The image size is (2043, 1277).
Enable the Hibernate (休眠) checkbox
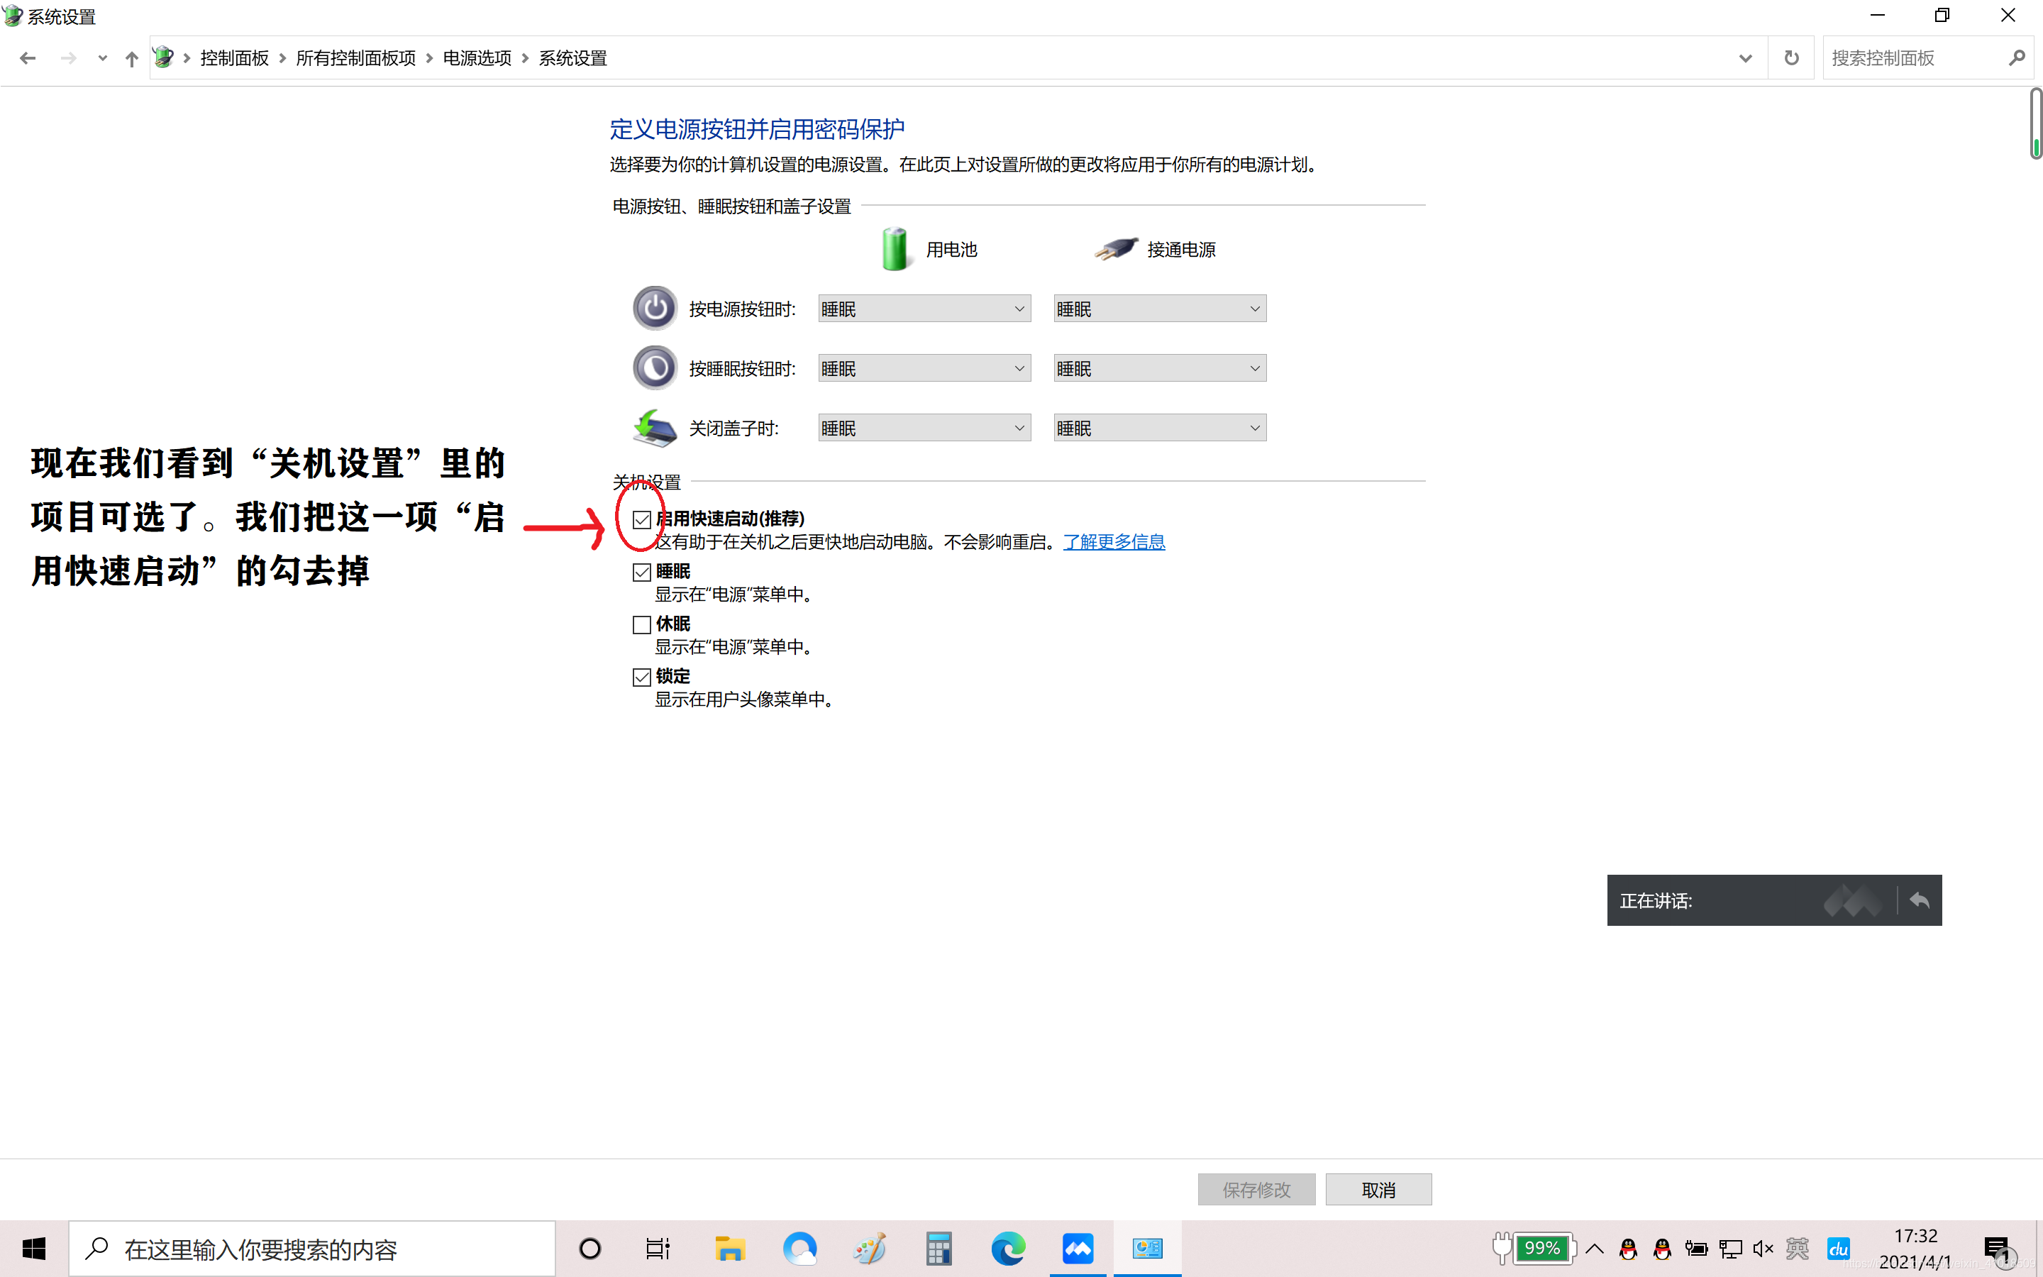641,625
